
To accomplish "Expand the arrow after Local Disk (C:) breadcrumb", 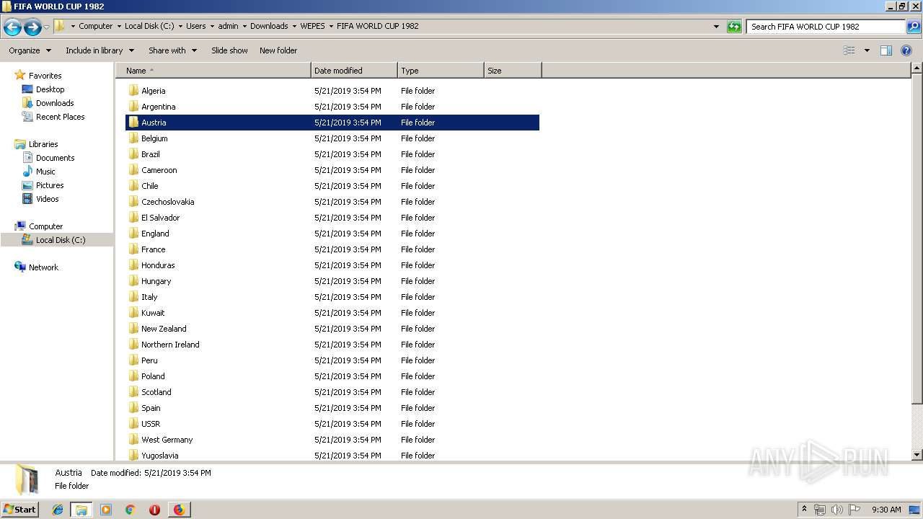I will [180, 26].
